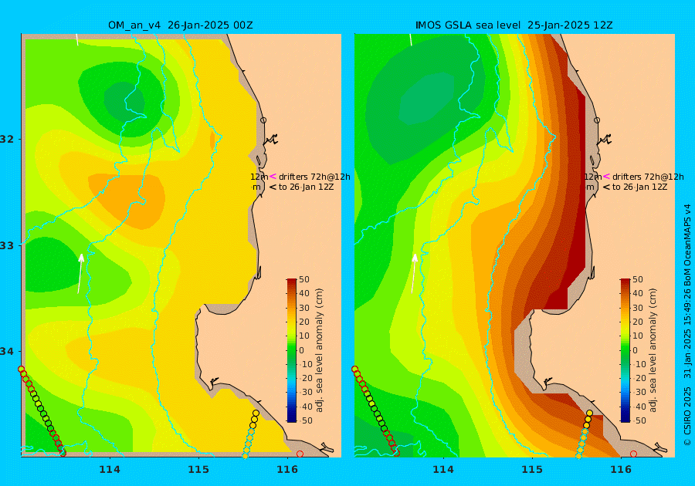The width and height of the screenshot is (695, 486).
Task: Click the left title 'OM_an_v4 26-Jan-2025 00Z'
Action: (181, 25)
